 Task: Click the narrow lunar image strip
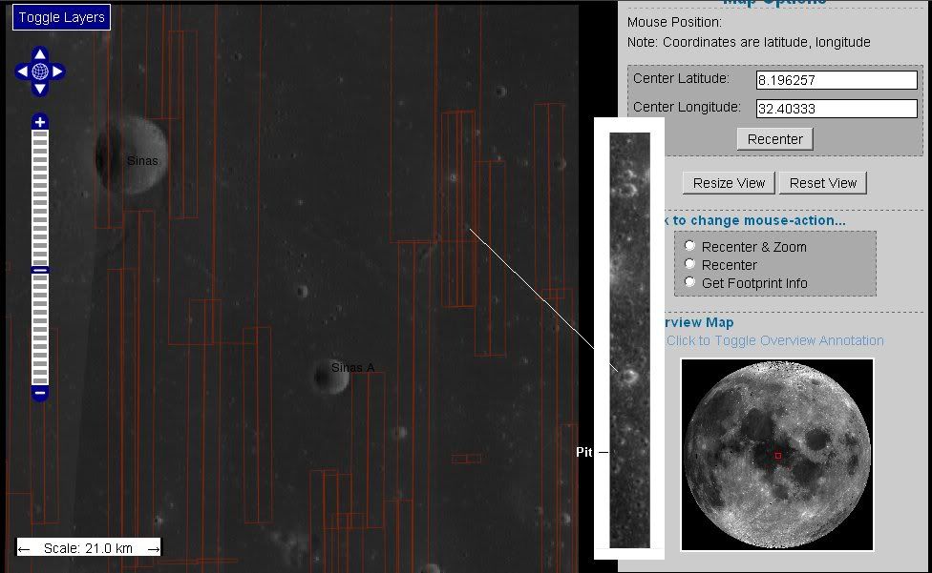629,339
